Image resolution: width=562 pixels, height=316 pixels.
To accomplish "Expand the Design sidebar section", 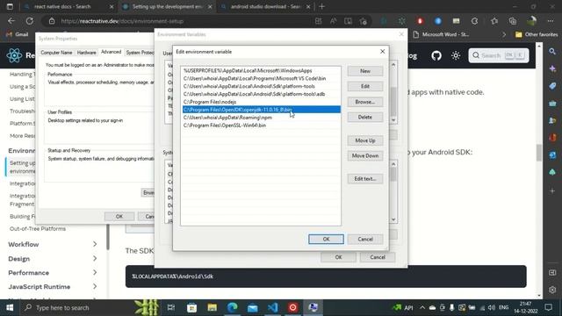I will click(53, 259).
